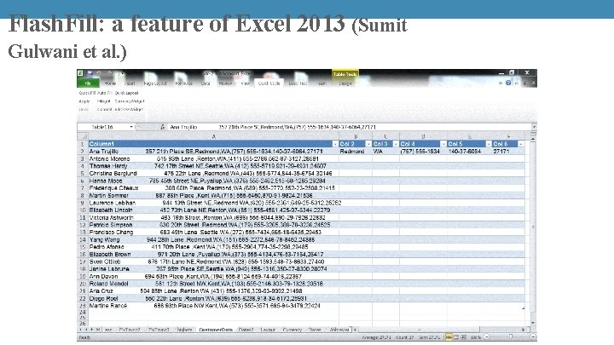Click the cell containing Redmond in Col 2

[x=356, y=152]
